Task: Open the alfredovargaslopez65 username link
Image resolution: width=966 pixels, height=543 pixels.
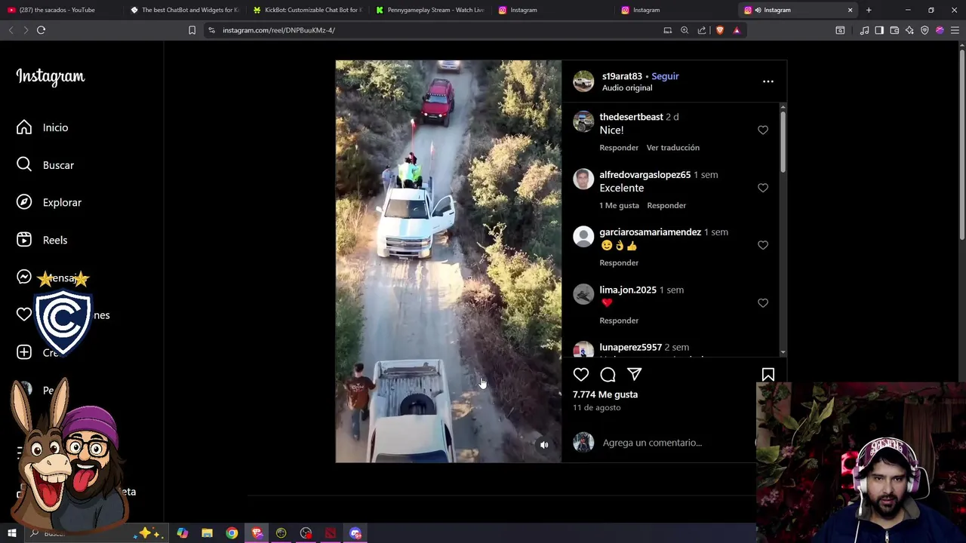Action: coord(645,174)
